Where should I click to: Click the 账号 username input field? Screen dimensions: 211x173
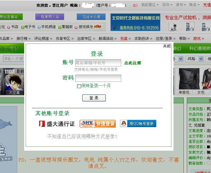(98, 63)
